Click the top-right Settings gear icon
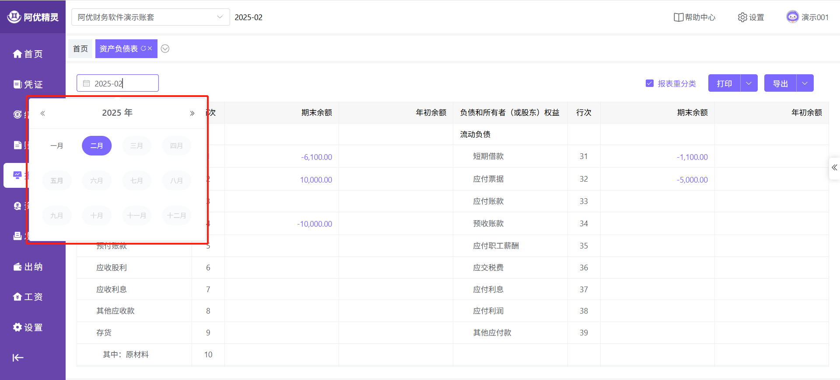 point(742,17)
